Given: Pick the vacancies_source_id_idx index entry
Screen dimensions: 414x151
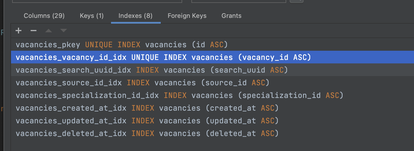Looking at the screenshot, I should point(143,83).
